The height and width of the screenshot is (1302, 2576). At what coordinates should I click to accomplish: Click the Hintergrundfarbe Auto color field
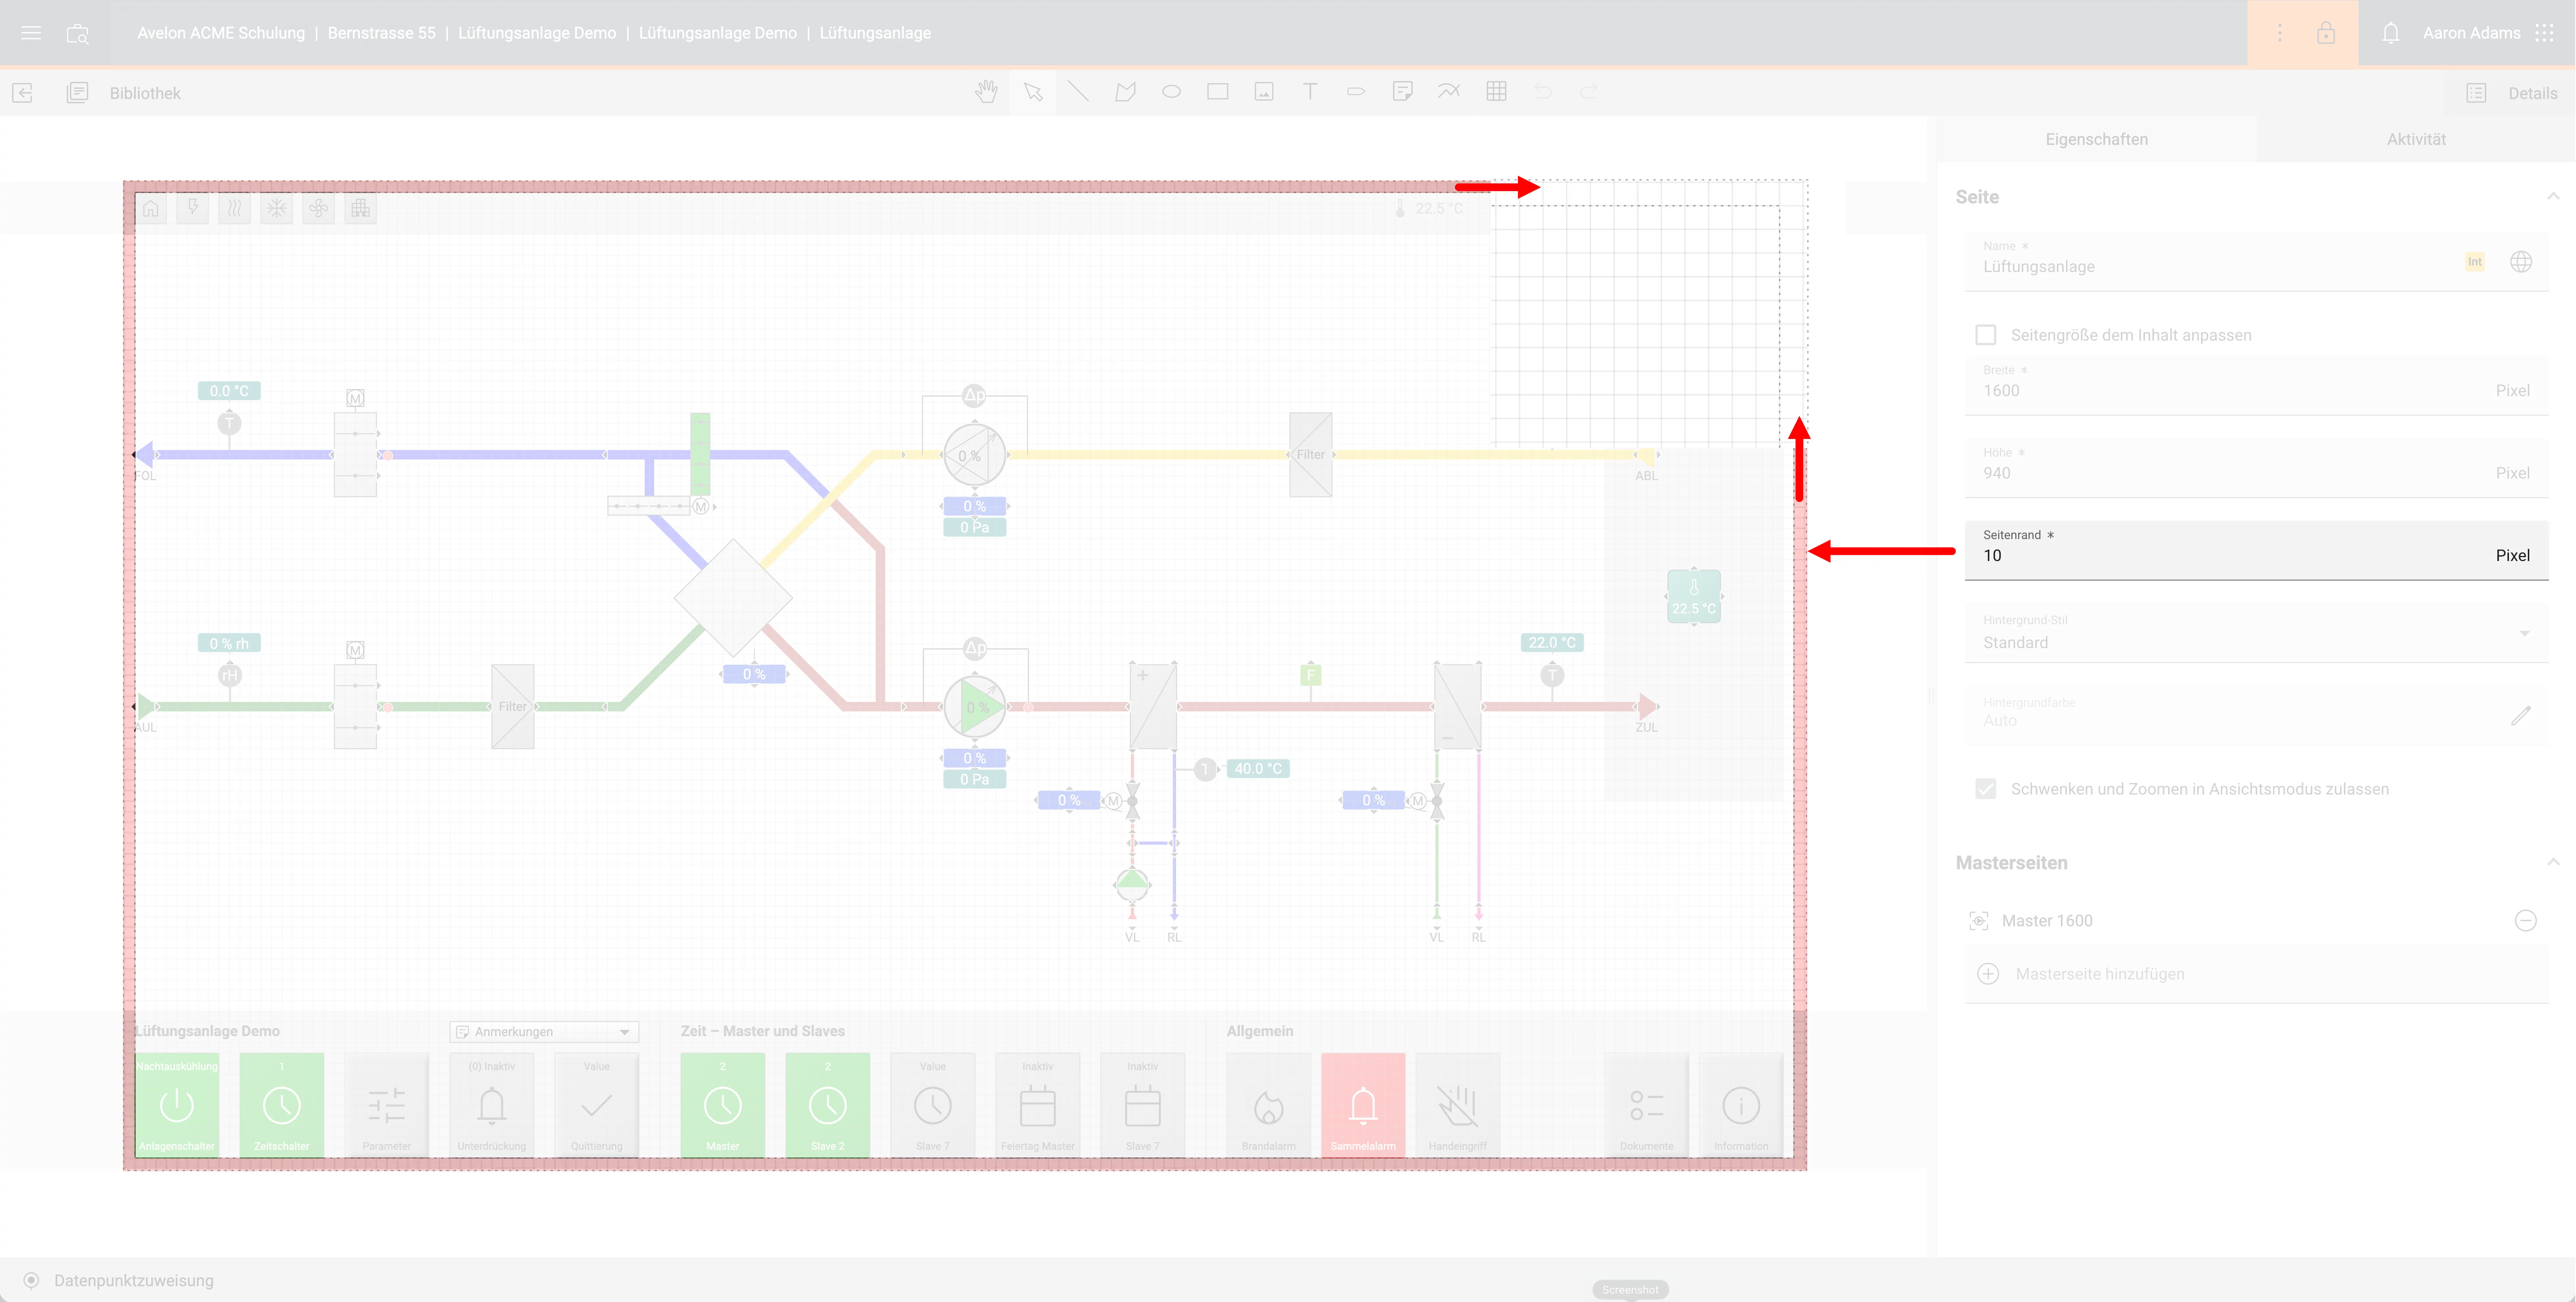[x=2257, y=715]
